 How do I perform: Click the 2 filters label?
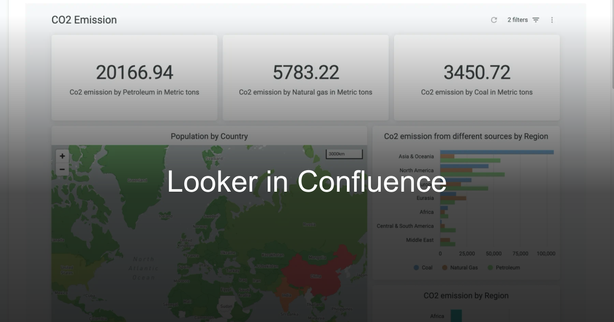click(517, 20)
